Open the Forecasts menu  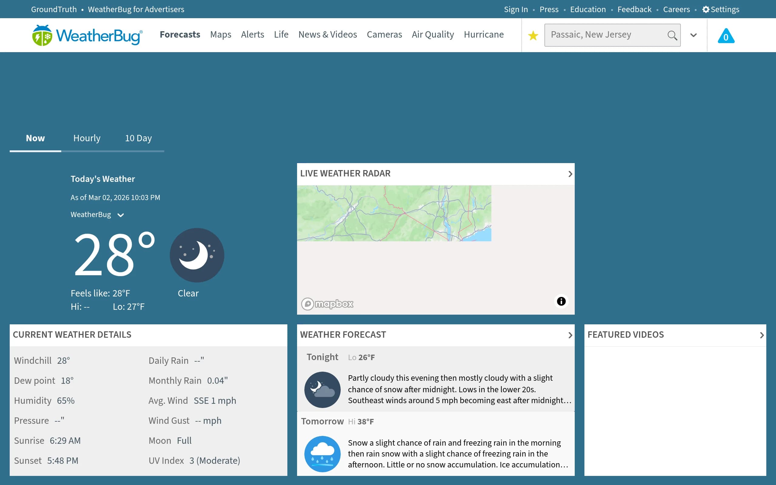coord(180,34)
